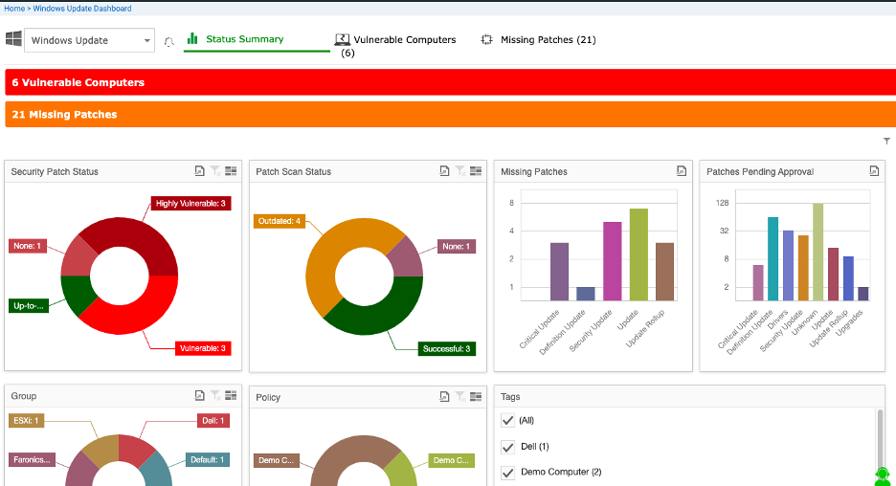
Task: Clear filter on Group panel
Action: click(x=215, y=395)
